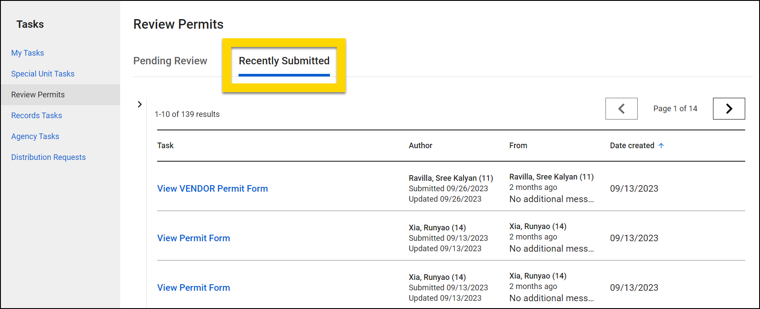Screen dimensions: 760x309
Task: Open My Tasks in sidebar
Action: click(x=27, y=53)
